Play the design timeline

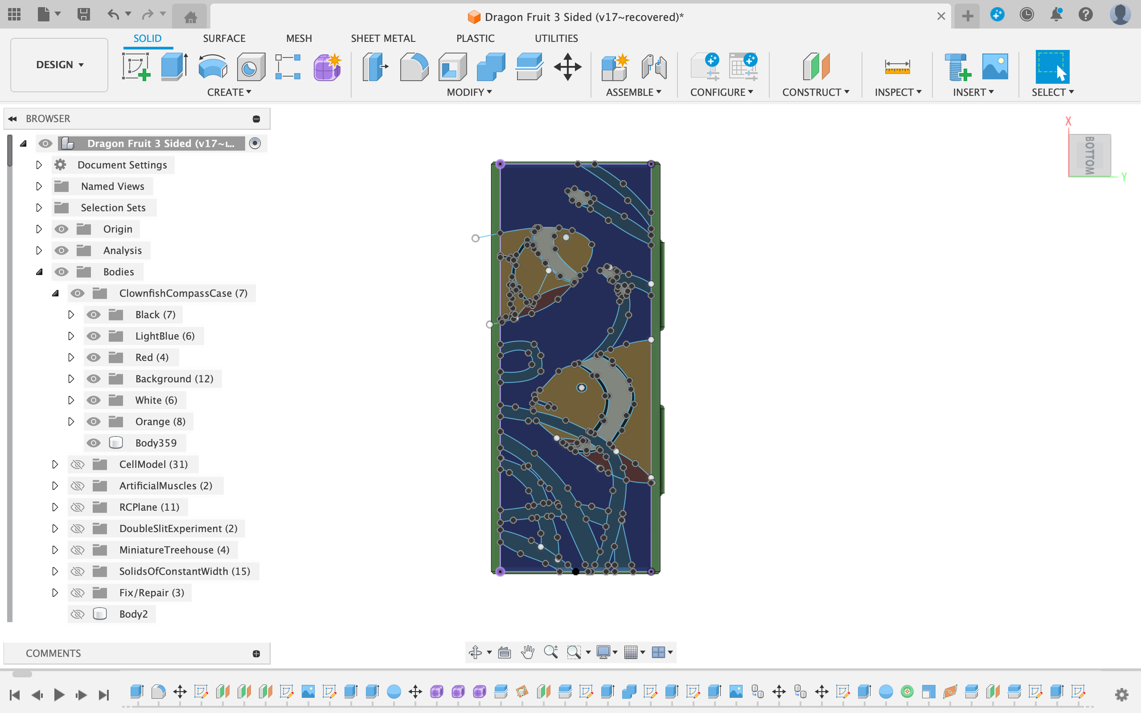[x=58, y=694]
